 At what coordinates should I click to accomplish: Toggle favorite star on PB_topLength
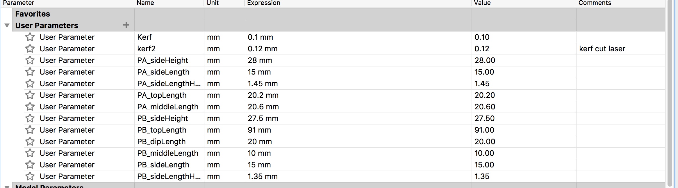(30, 130)
